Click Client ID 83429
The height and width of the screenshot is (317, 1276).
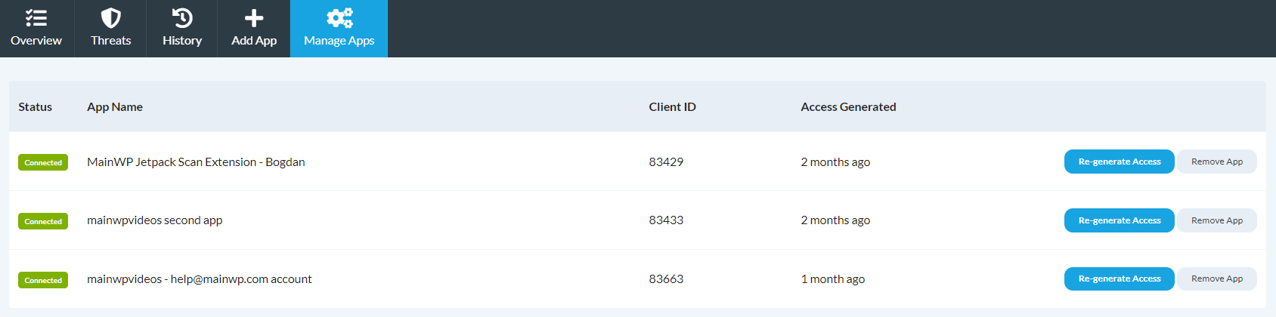coord(666,162)
